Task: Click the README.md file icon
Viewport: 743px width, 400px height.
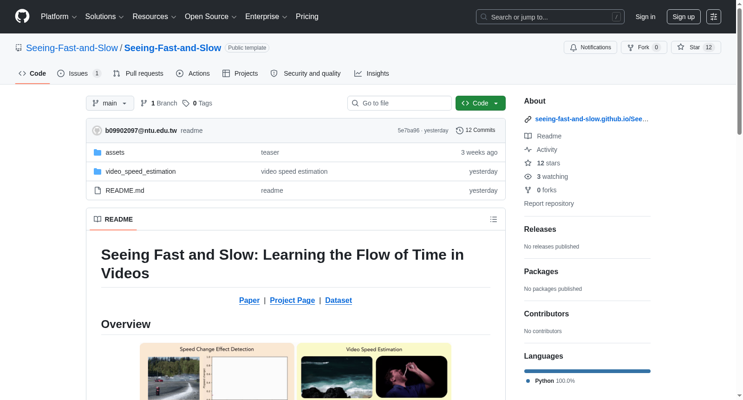Action: click(98, 190)
